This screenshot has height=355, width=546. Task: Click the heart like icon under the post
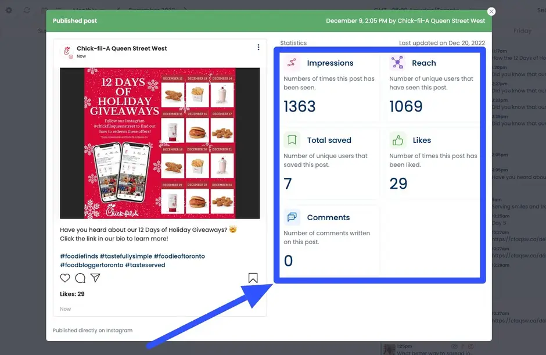coord(65,278)
